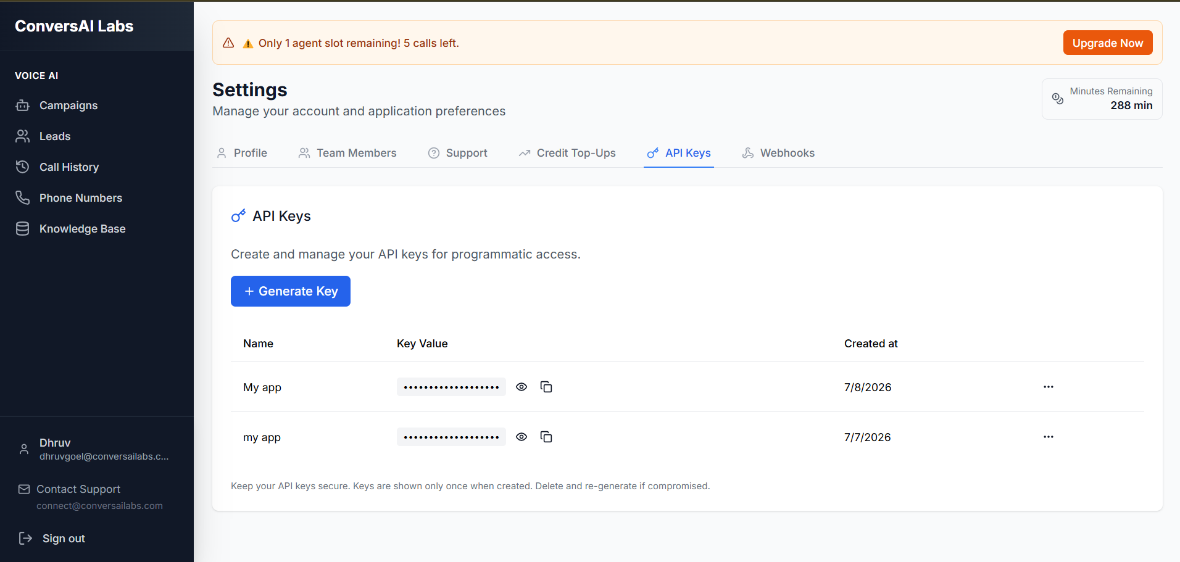Click the Support tab question icon
The height and width of the screenshot is (562, 1180).
coord(434,153)
